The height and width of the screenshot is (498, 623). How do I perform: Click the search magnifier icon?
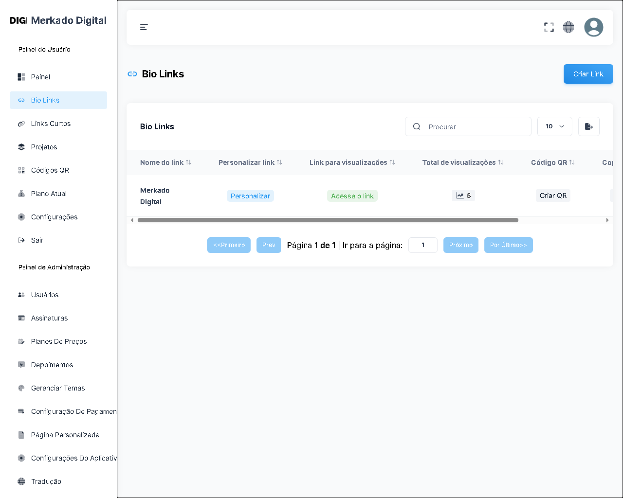pyautogui.click(x=417, y=126)
